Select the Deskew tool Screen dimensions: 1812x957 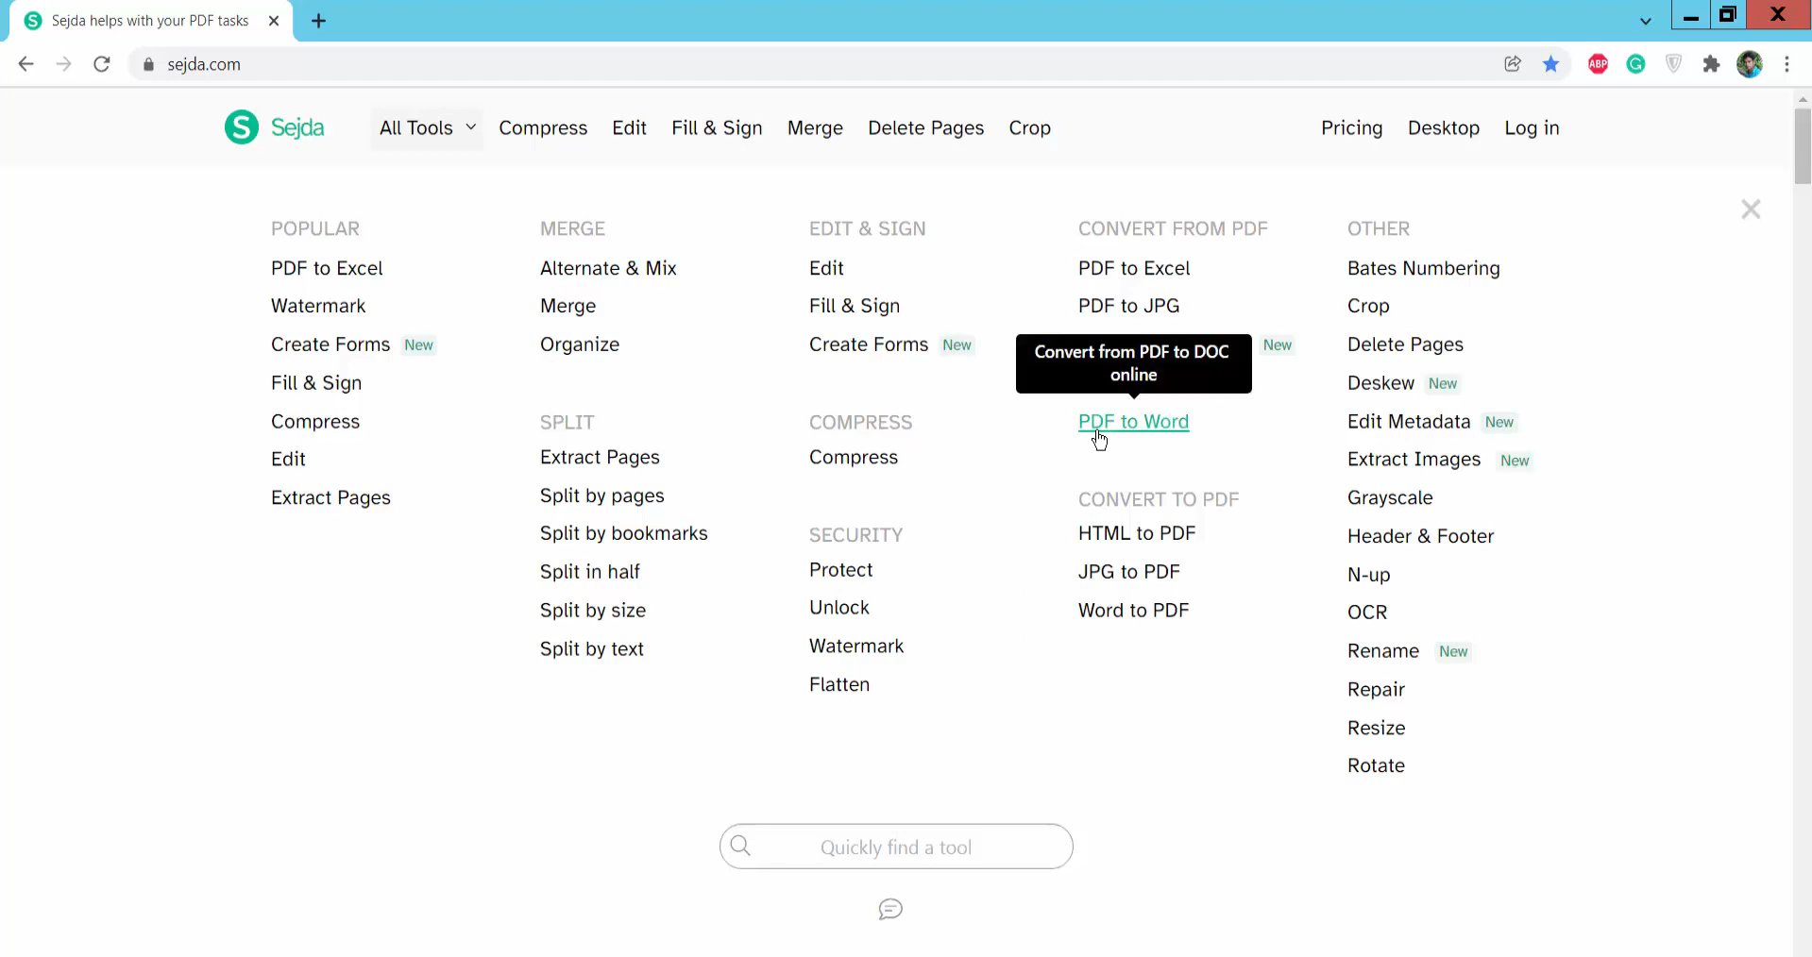tap(1380, 383)
